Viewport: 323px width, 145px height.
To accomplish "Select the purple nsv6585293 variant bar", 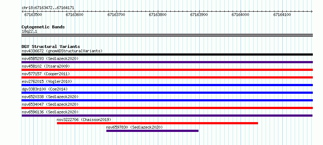I will 167,62.
